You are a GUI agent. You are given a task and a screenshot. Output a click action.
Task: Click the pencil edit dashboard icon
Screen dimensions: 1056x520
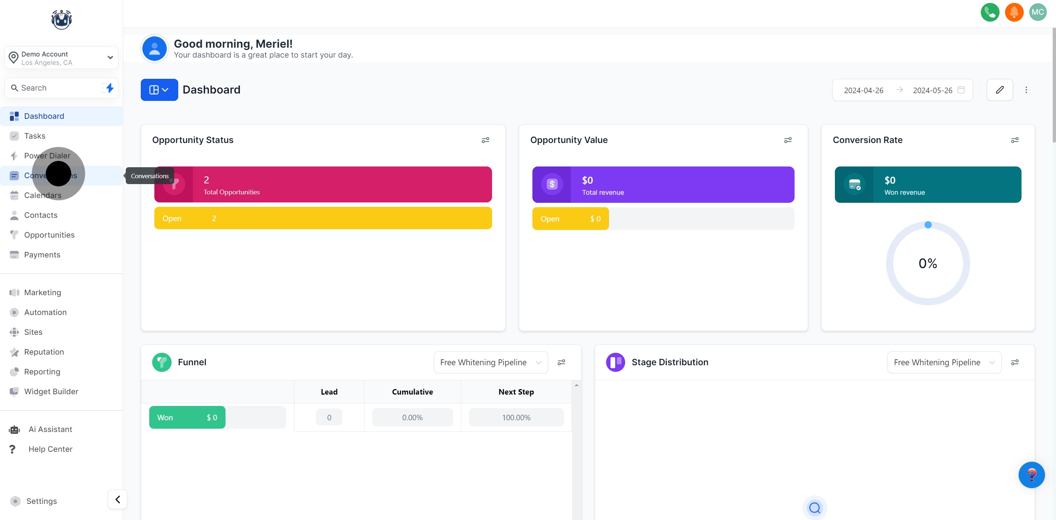click(1000, 90)
